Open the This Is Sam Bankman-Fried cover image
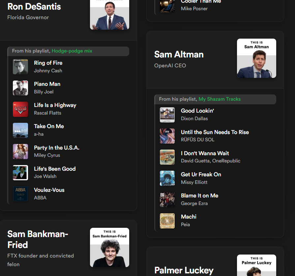295x276 pixels. click(x=109, y=247)
